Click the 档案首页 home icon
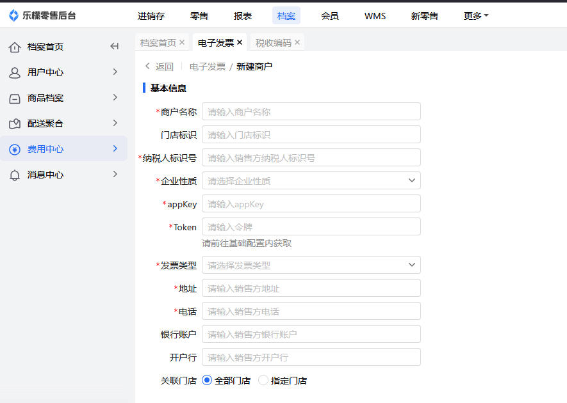 pyautogui.click(x=15, y=47)
